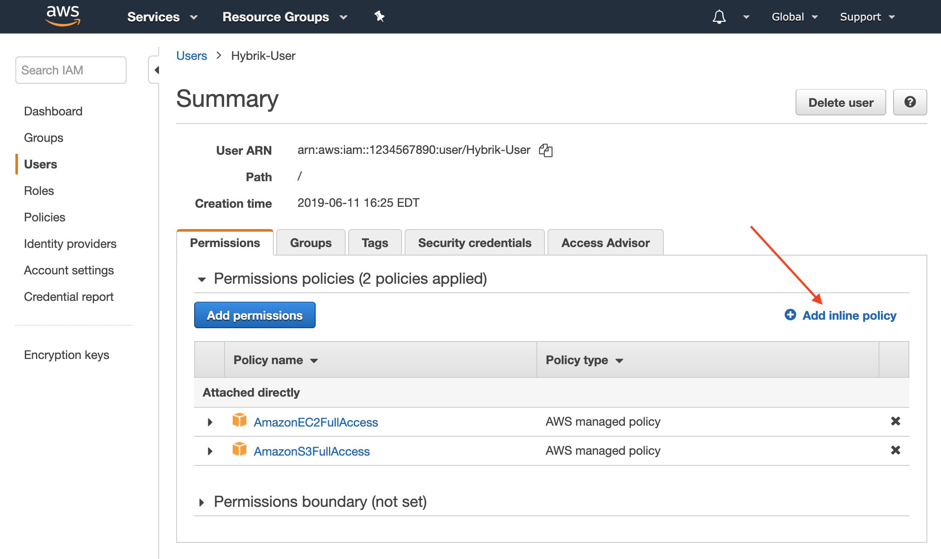Select the Permissions tab
Image resolution: width=941 pixels, height=559 pixels.
[x=225, y=243]
